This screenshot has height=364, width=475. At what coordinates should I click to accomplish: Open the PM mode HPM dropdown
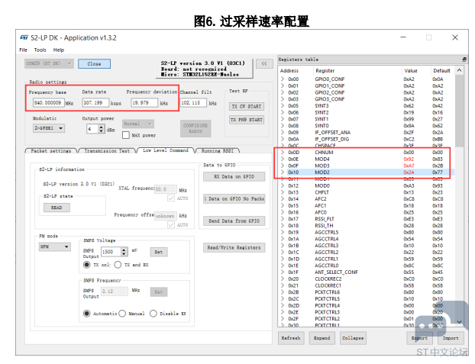click(x=55, y=246)
